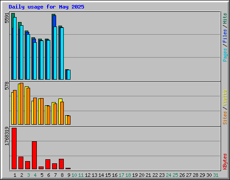Viewport: 230px width, 180px height.
Task: Click green day 24 on the x-axis
Action: point(168,175)
